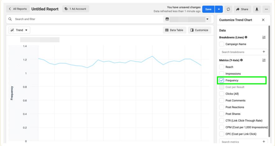Screen dimensions: 275x146
Task: Click the Metrics reorder list icon
Action: [264, 60]
